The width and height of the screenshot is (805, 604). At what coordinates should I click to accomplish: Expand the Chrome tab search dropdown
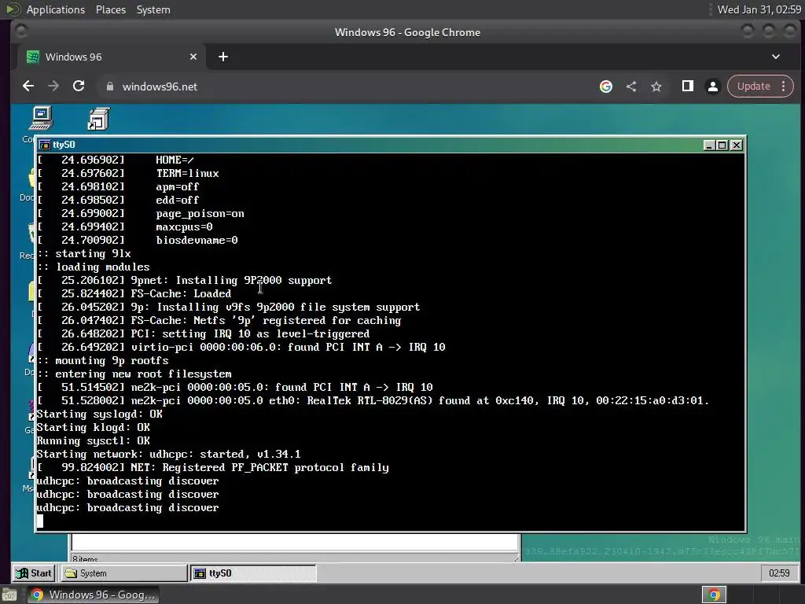776,57
